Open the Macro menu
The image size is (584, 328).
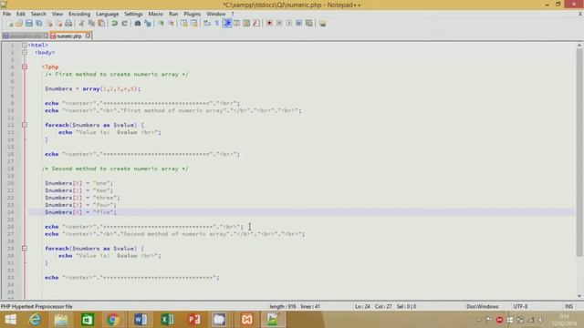pos(156,14)
